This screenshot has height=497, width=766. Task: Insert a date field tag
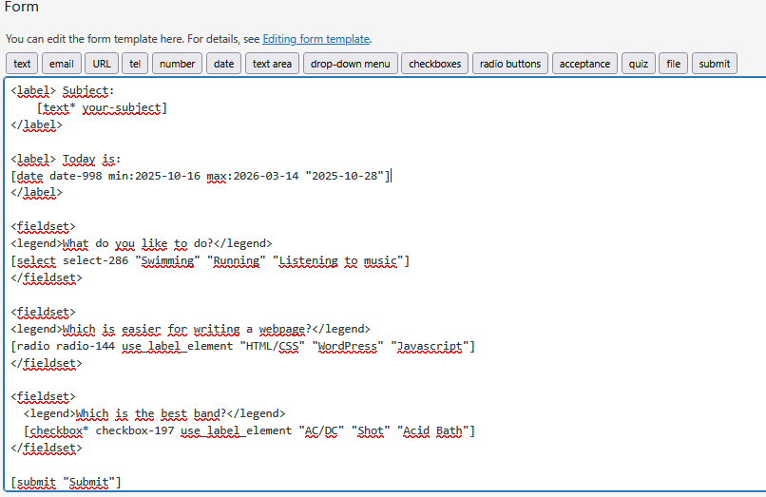tap(223, 64)
